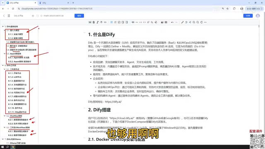Toggle bold formatting in editor toolbar
Viewport: 265px width, 149px height.
pyautogui.click(x=94, y=22)
